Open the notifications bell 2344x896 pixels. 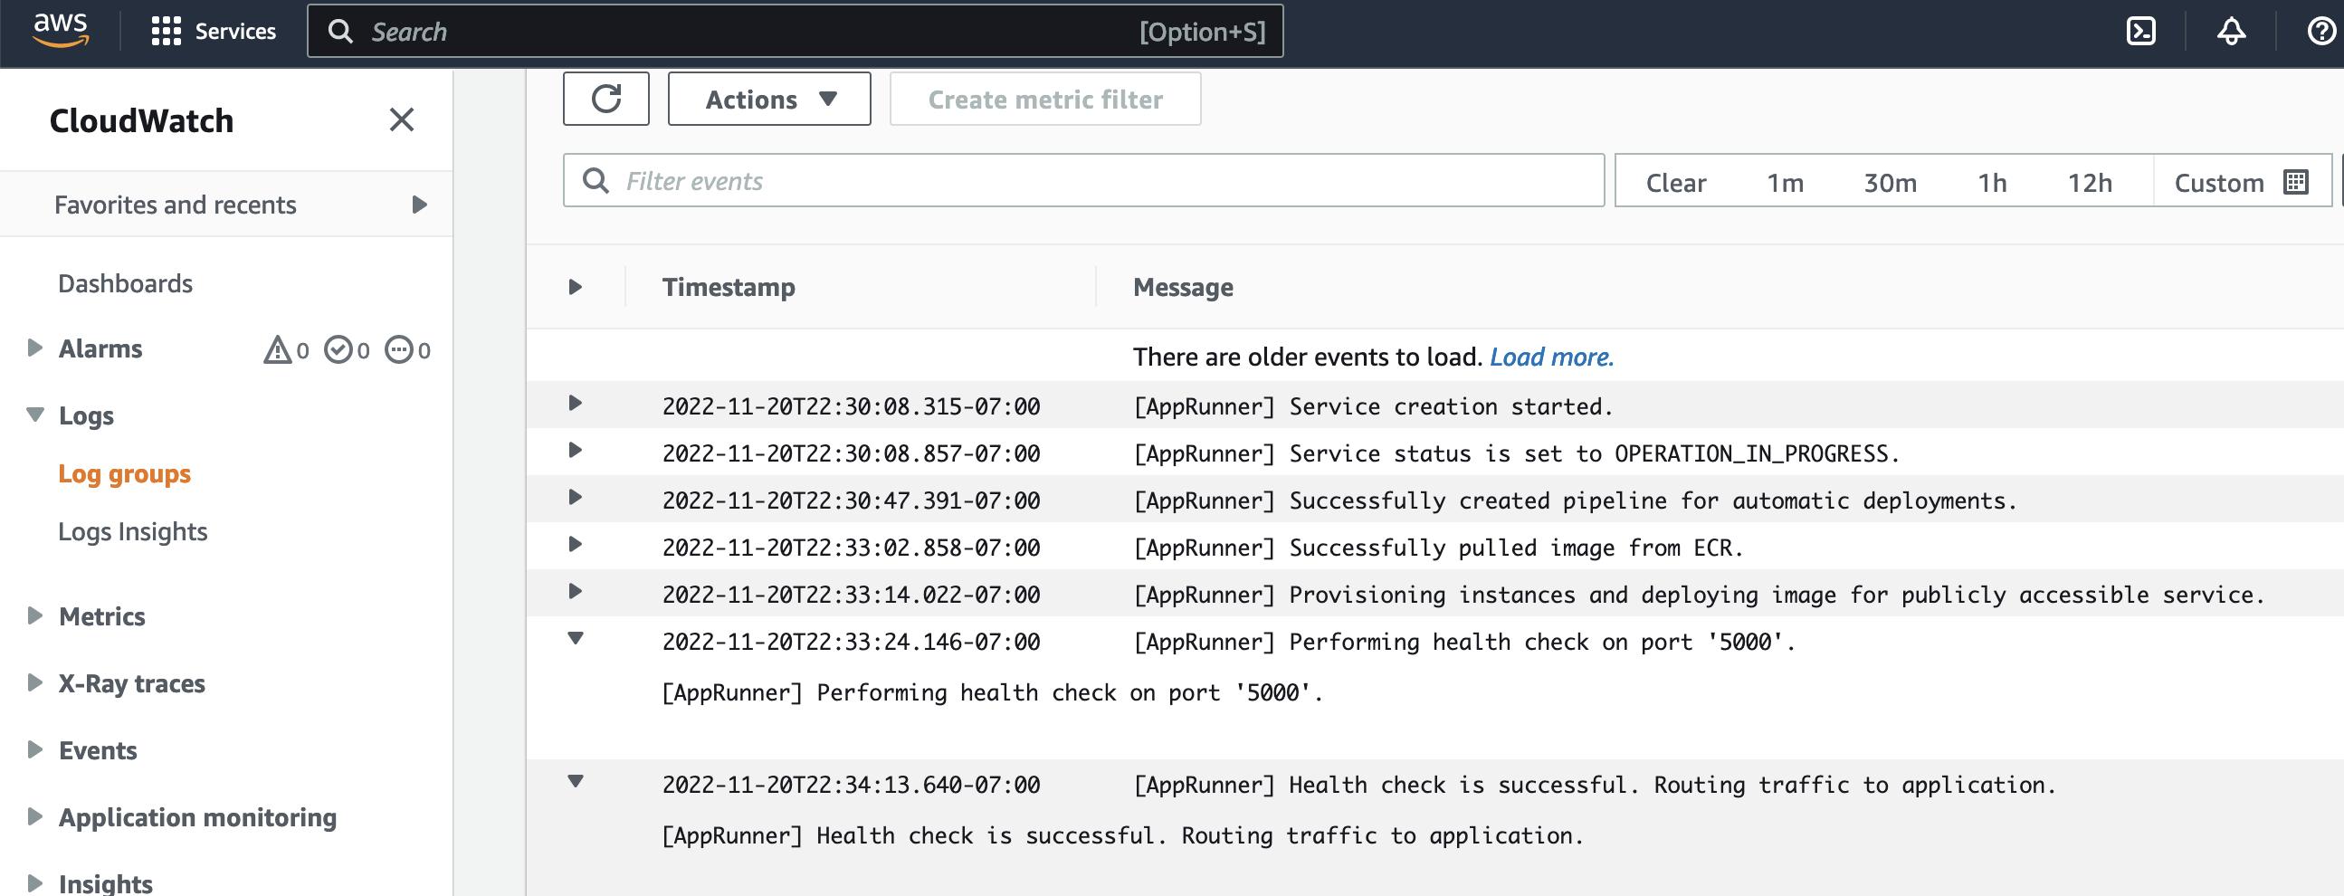coord(2230,31)
